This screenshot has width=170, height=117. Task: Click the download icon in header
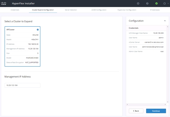[138, 3]
